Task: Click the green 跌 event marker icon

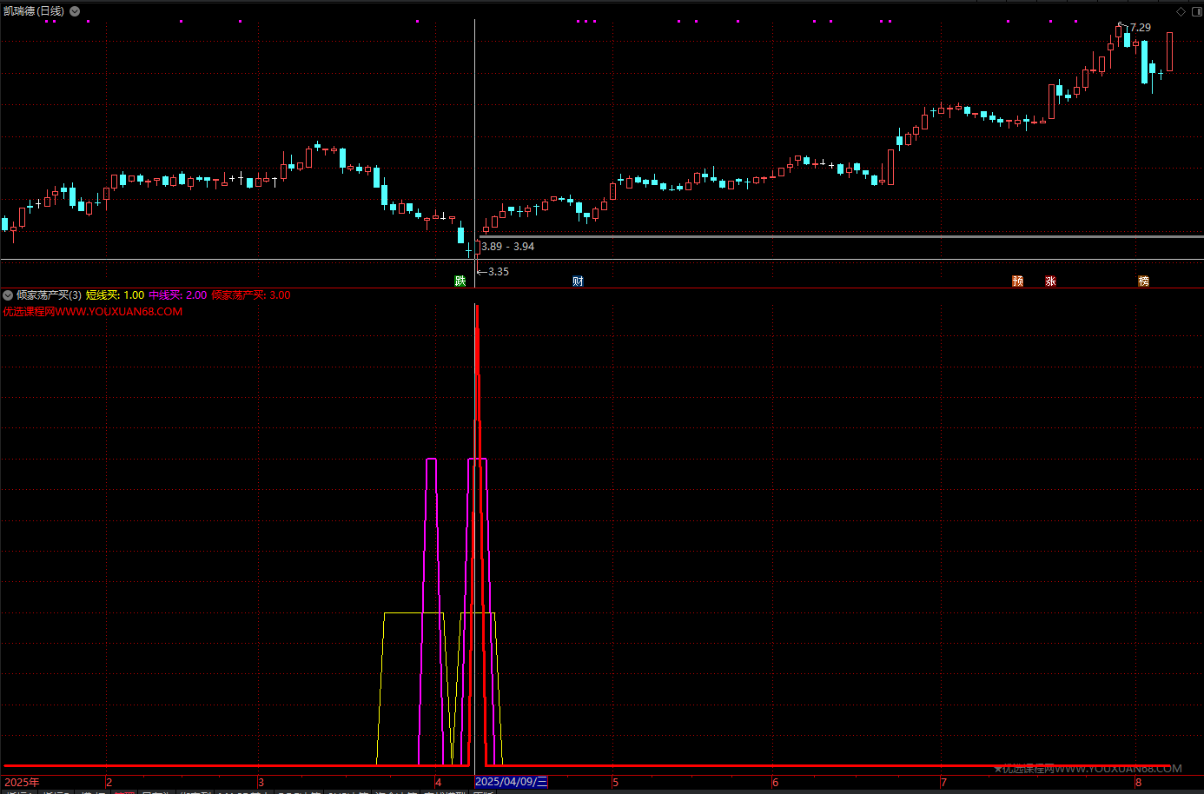Action: (460, 281)
